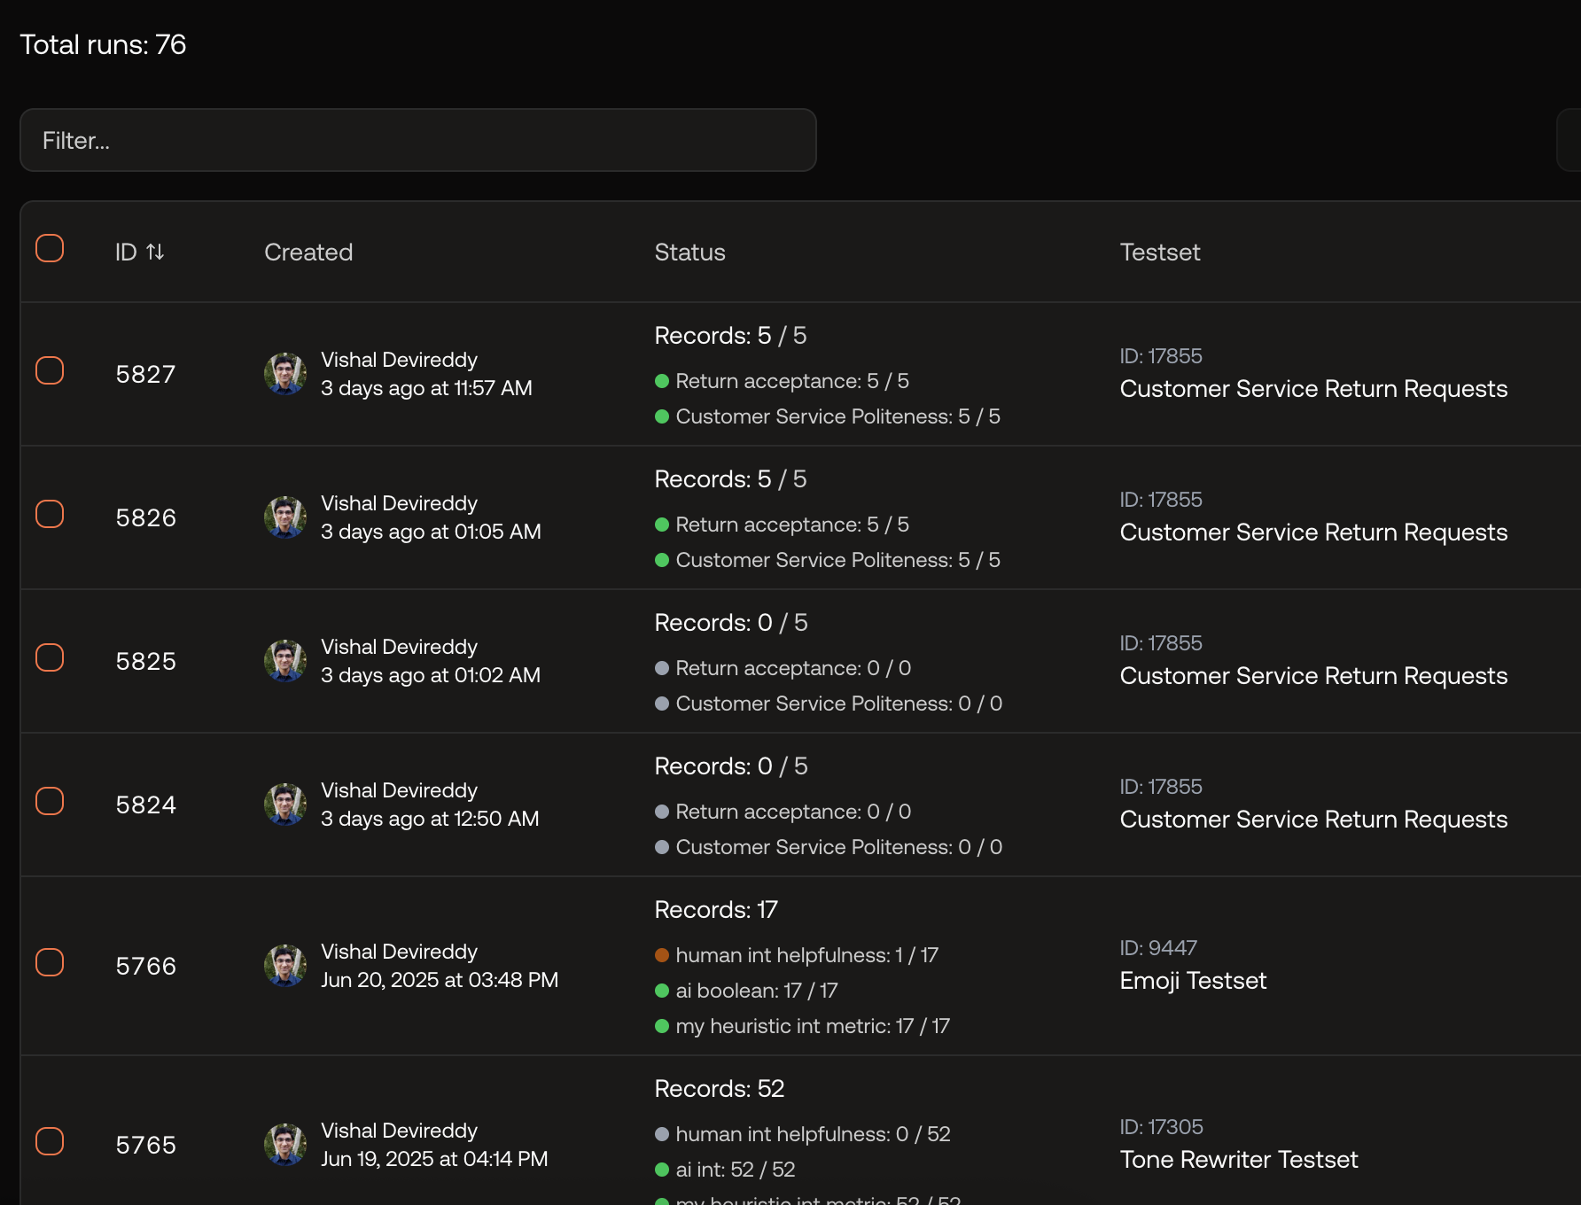1581x1205 pixels.
Task: Click the Created column header
Action: [x=308, y=253]
